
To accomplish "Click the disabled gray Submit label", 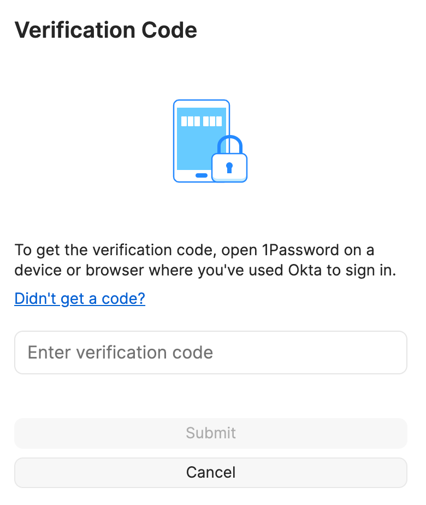I will tap(211, 433).
